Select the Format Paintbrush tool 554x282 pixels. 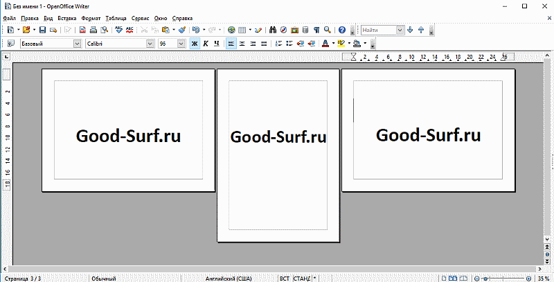tap(182, 30)
